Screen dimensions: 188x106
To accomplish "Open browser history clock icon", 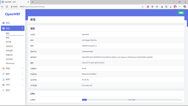I will [166, 7].
